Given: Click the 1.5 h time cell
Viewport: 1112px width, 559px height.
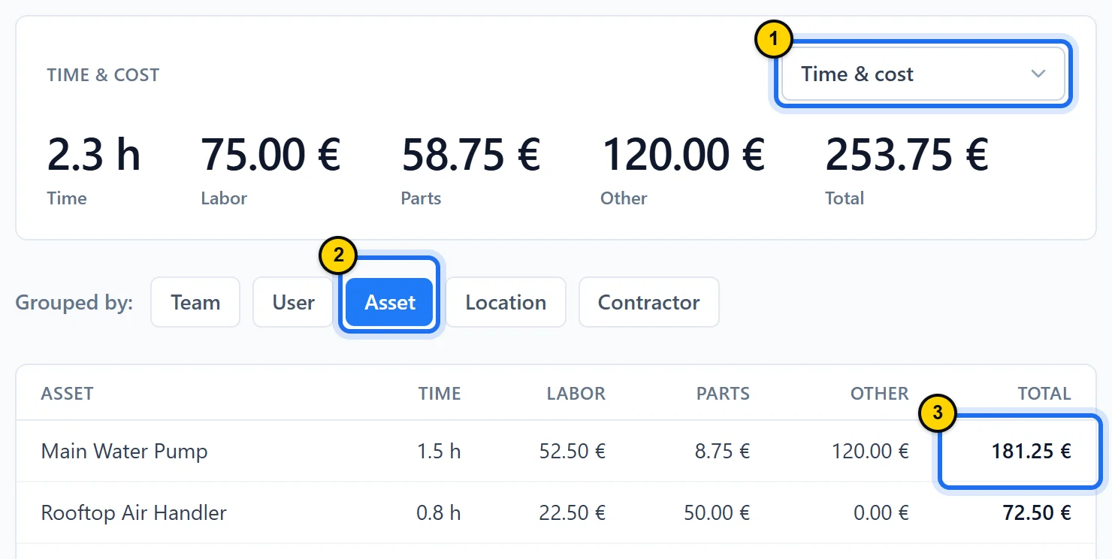Looking at the screenshot, I should click(x=439, y=452).
